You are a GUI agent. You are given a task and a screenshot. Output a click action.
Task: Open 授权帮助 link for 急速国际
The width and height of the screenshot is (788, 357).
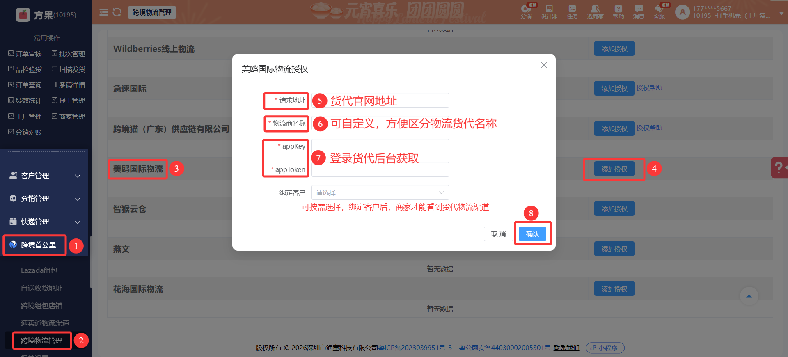tap(649, 88)
